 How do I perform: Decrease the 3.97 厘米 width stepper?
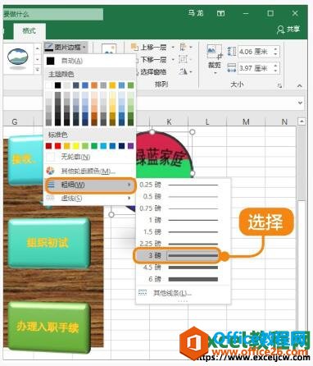click(276, 71)
